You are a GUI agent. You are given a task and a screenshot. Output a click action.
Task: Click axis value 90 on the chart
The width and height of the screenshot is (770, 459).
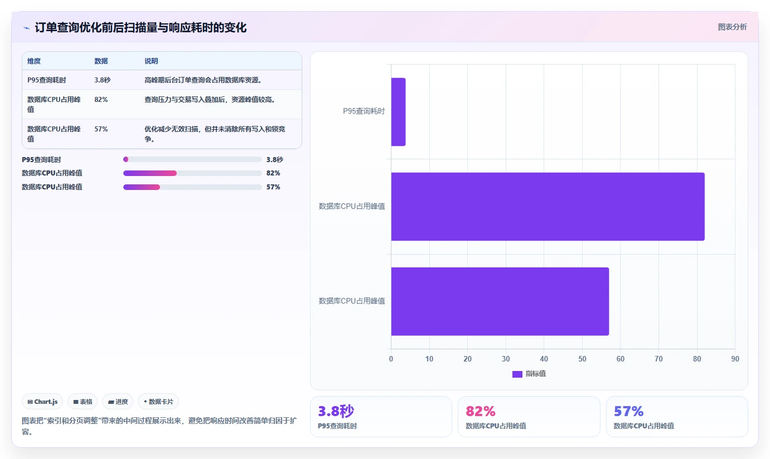(x=735, y=359)
